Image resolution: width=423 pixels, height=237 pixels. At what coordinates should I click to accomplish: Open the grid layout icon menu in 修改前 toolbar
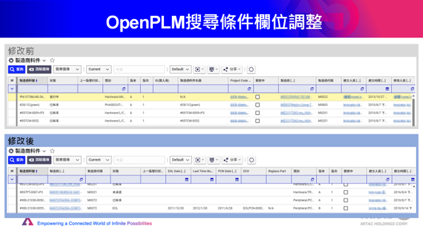point(213,69)
